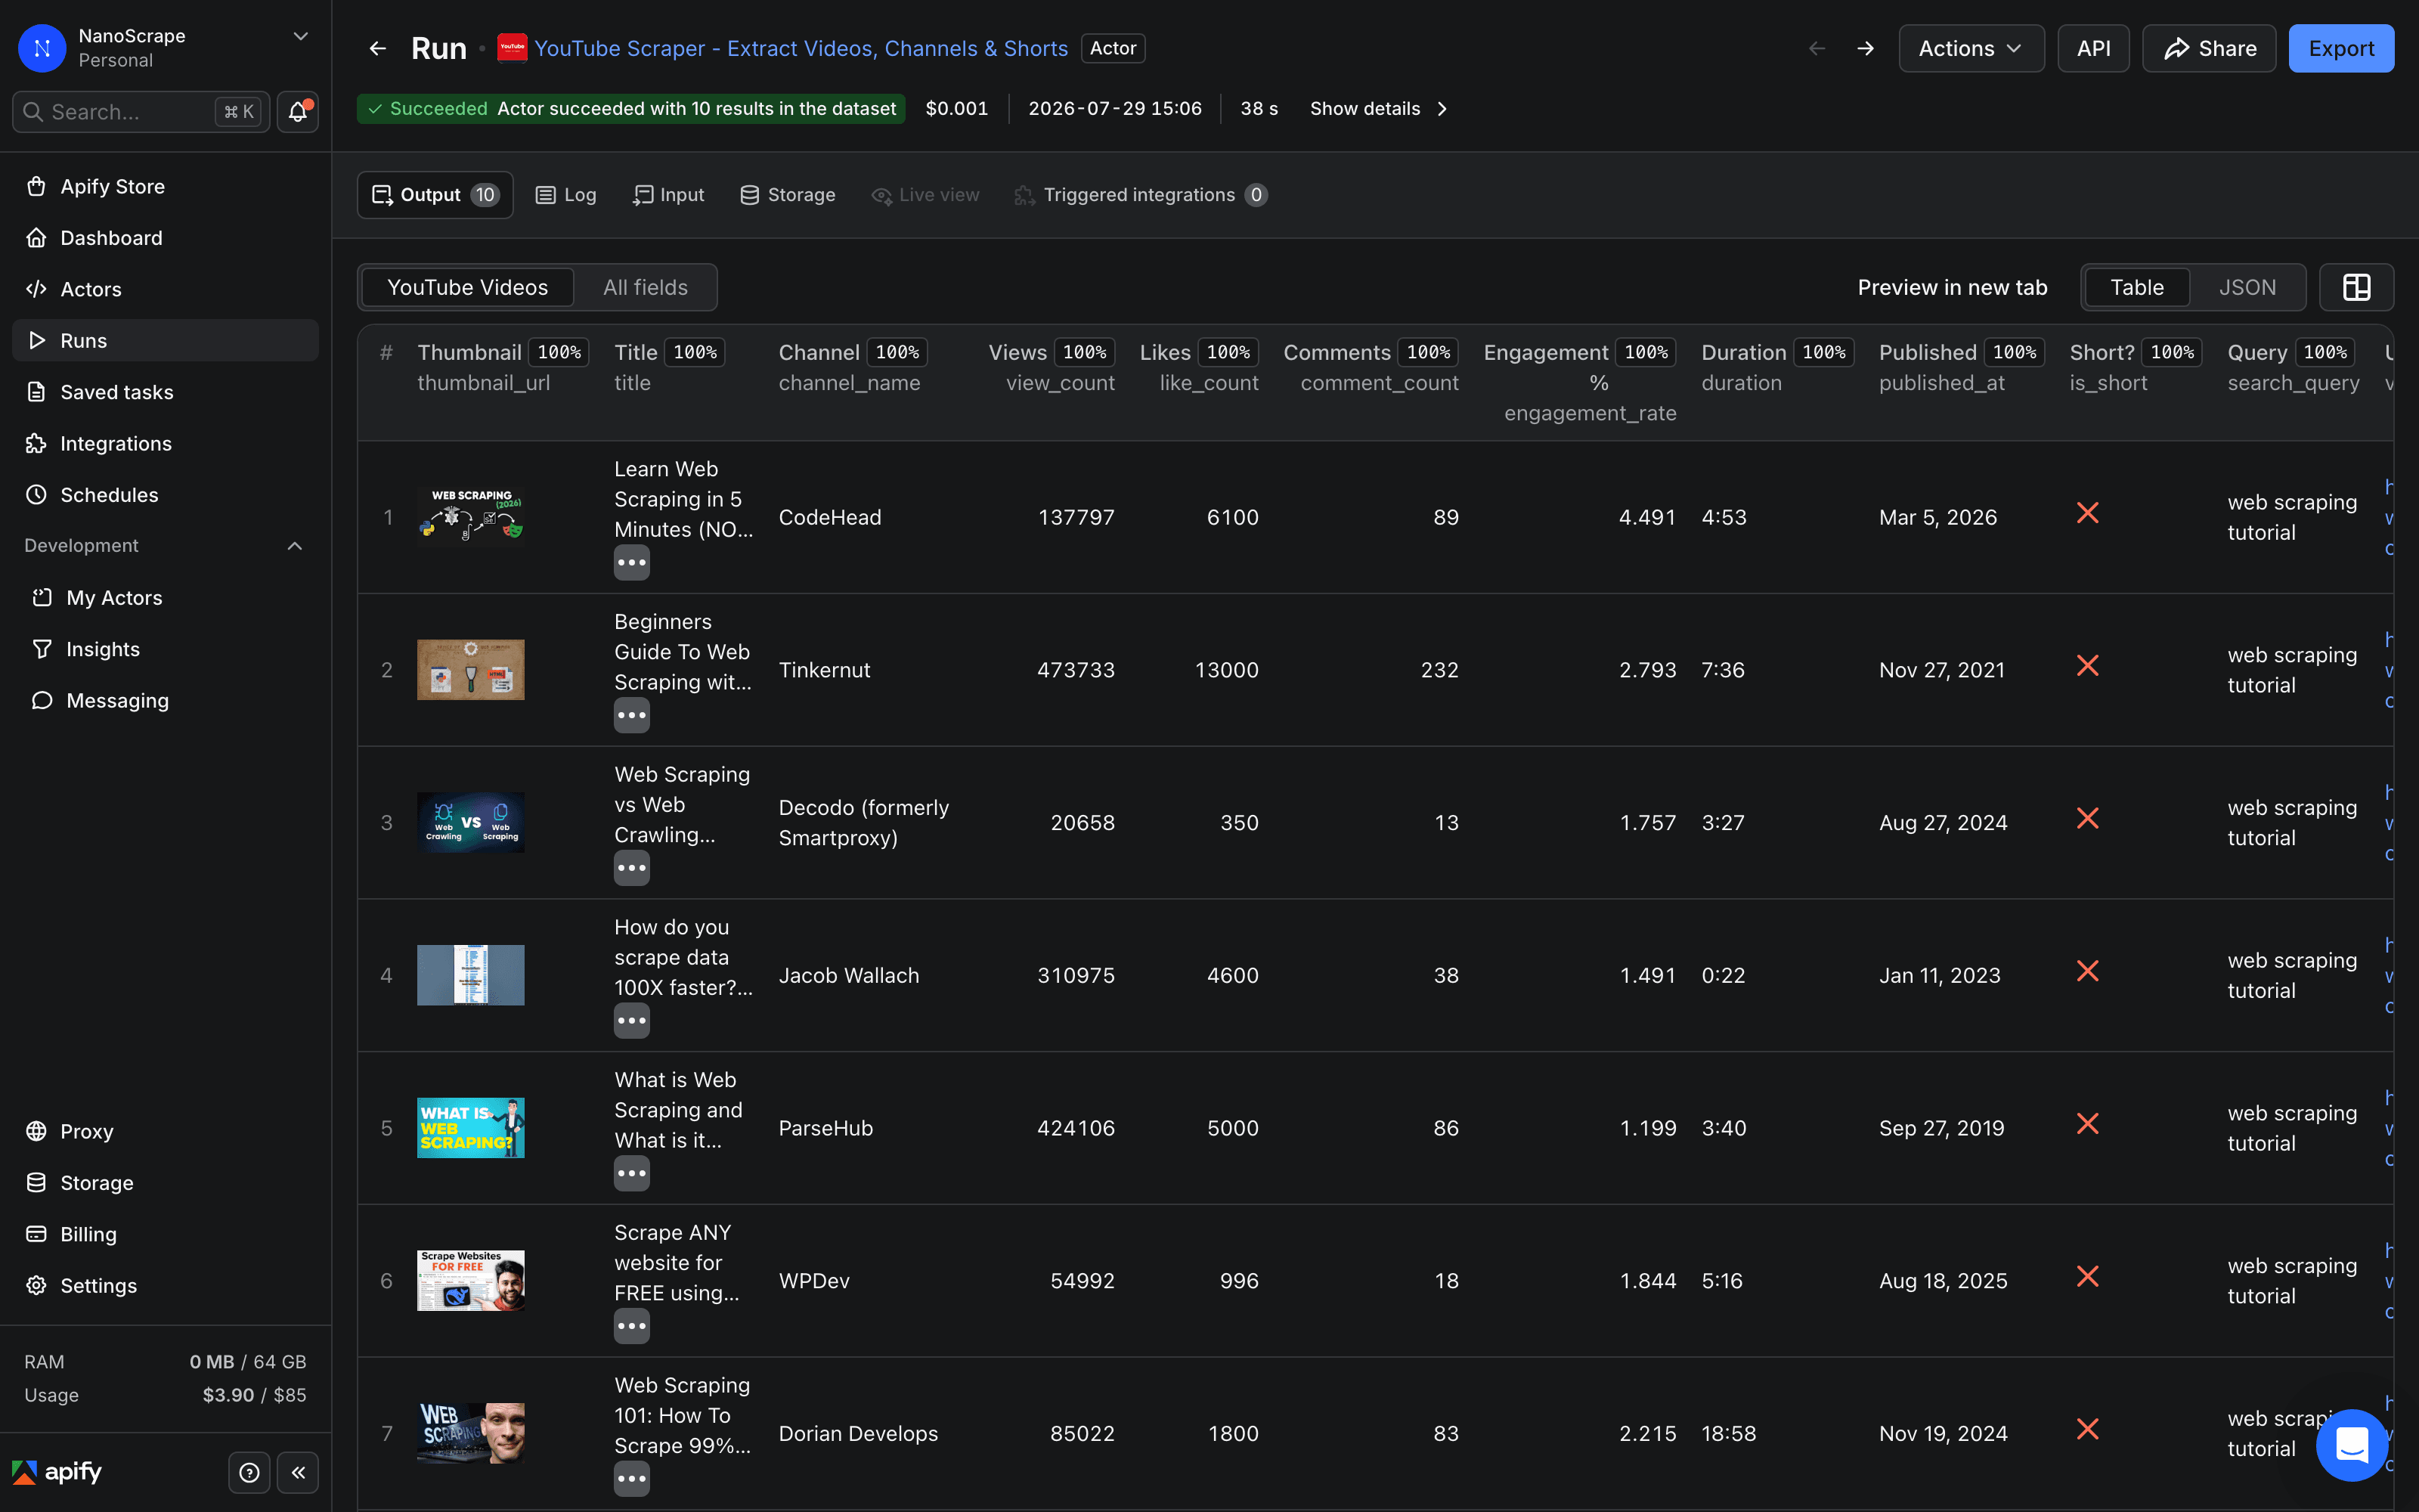Expand cell for Scrape ANY website title
This screenshot has height=1512, width=2419.
point(632,1326)
